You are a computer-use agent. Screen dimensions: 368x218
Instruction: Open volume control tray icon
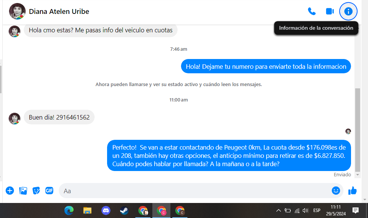[x=305, y=210]
